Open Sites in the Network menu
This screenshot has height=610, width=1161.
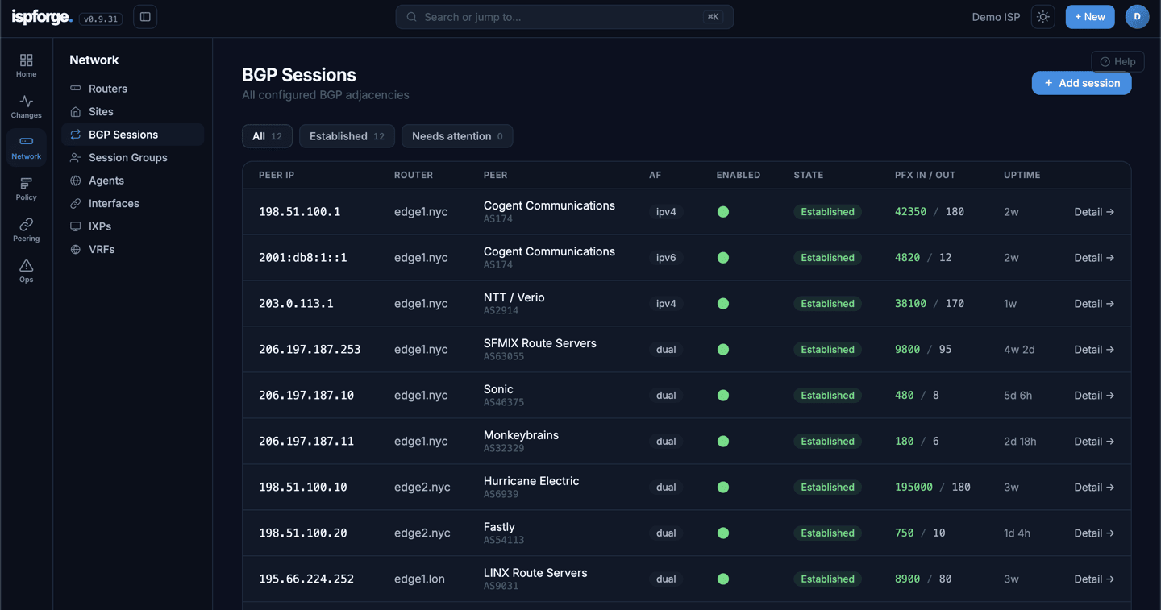(x=133, y=111)
